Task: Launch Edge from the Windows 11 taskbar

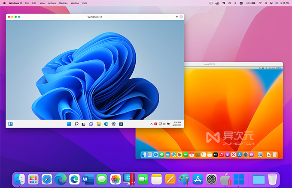Action: coord(106,124)
